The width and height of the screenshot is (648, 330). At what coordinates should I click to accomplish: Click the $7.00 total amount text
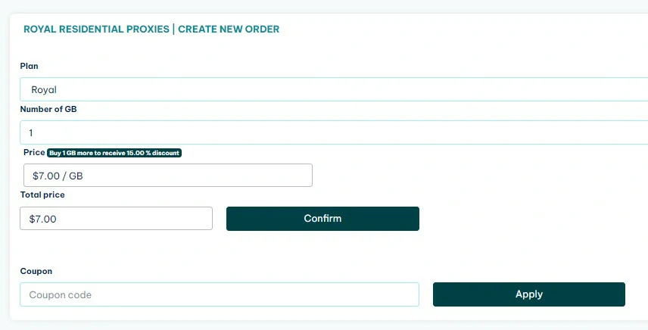42,219
